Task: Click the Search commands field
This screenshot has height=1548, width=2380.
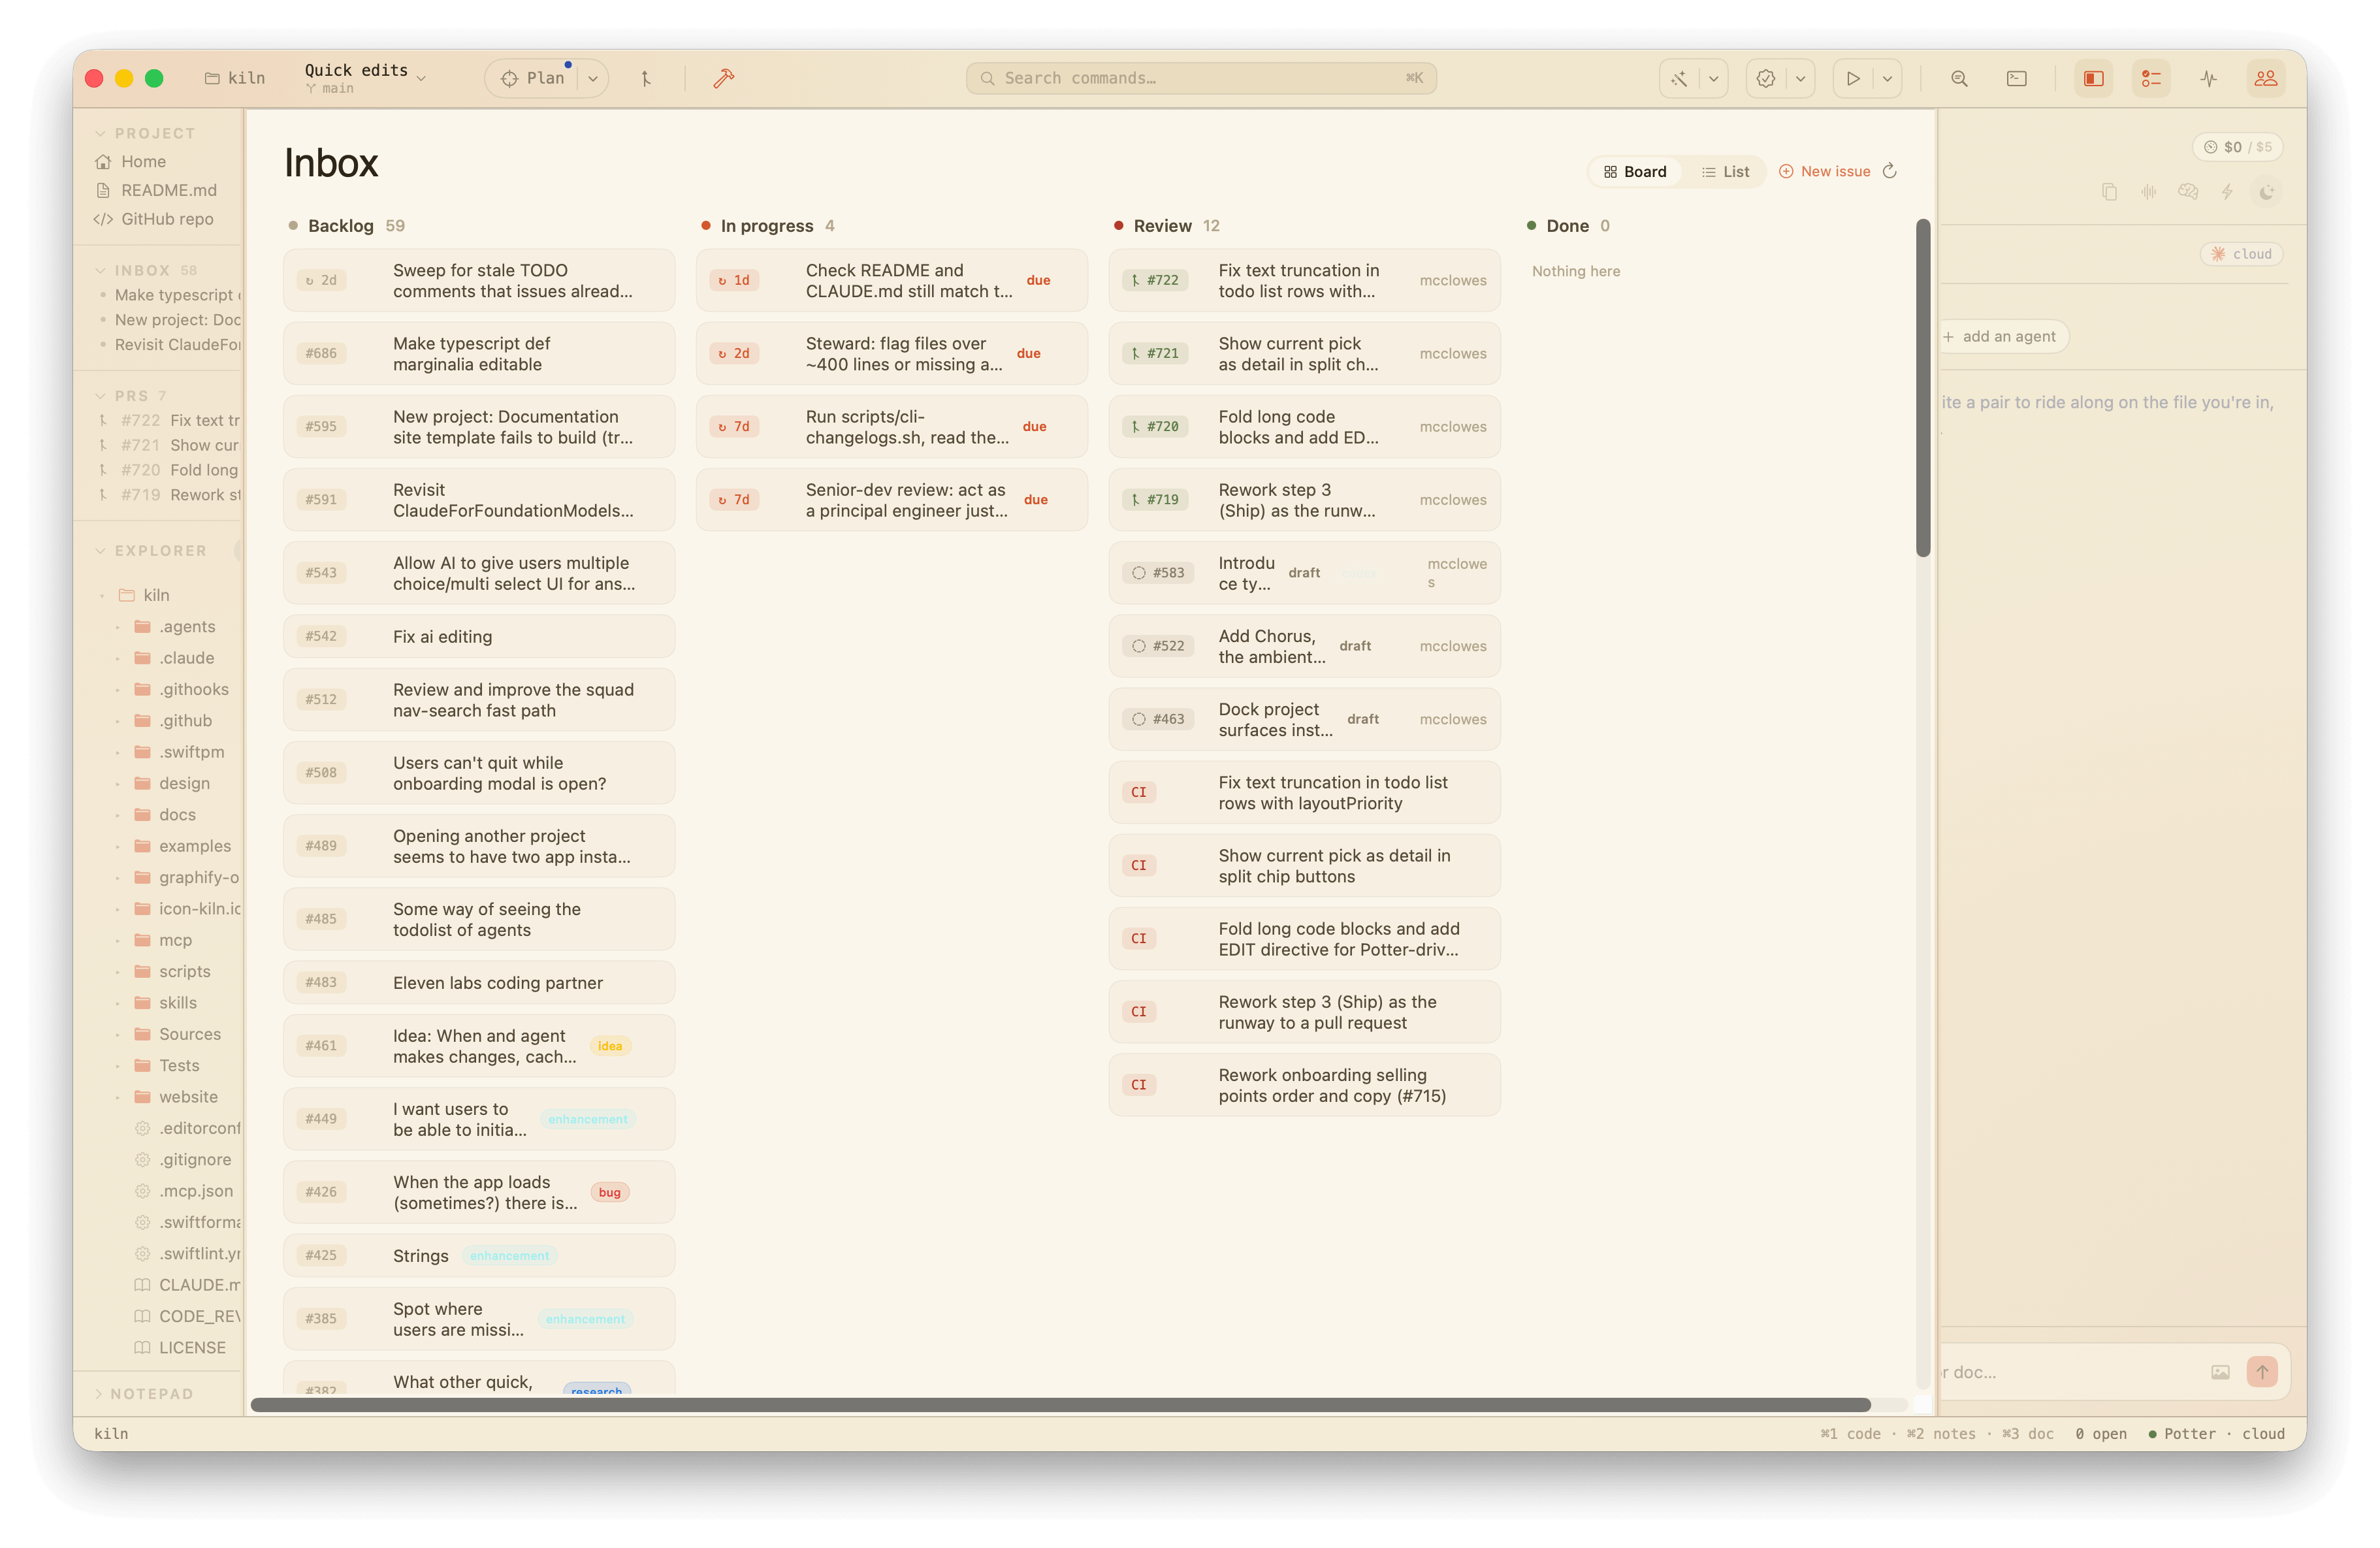Action: tap(1200, 78)
